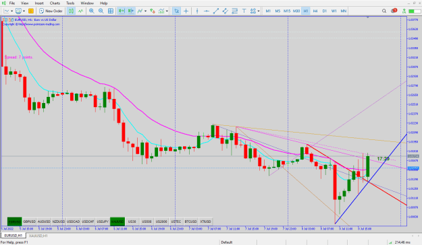
Task: Toggle chart shift
Action: coord(131,11)
